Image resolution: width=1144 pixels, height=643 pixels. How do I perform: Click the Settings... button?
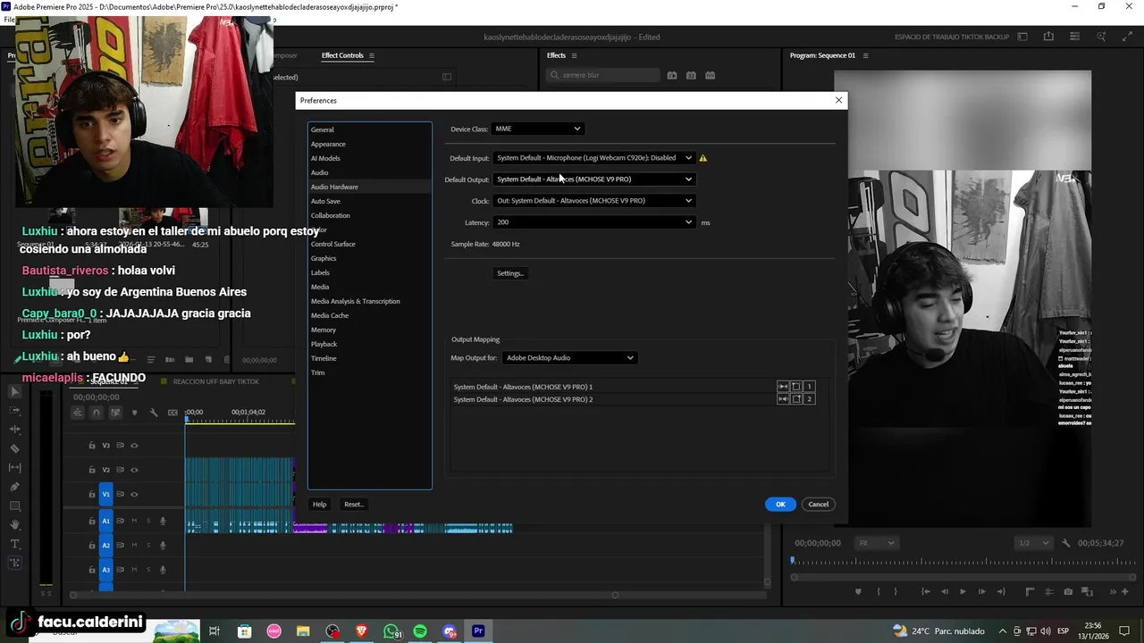(510, 273)
